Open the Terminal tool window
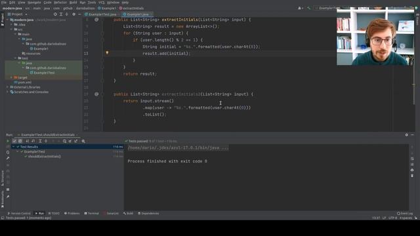Screen dimensions: 420x236 pyautogui.click(x=92, y=213)
